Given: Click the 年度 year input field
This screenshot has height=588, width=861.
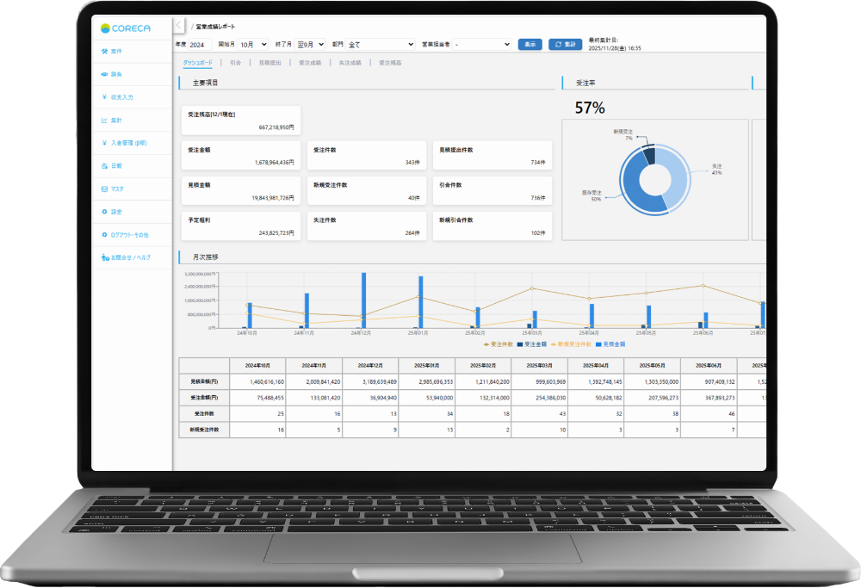Looking at the screenshot, I should point(198,44).
